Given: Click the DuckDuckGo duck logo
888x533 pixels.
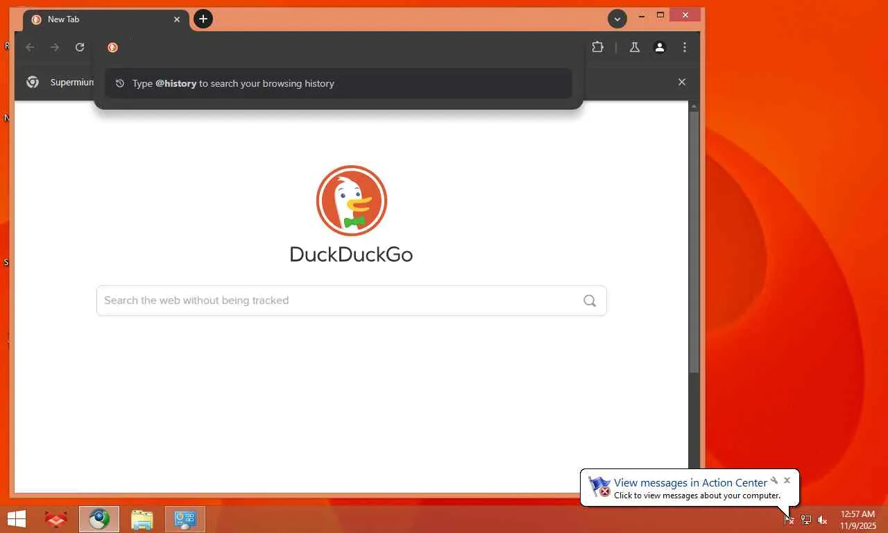Looking at the screenshot, I should (352, 201).
